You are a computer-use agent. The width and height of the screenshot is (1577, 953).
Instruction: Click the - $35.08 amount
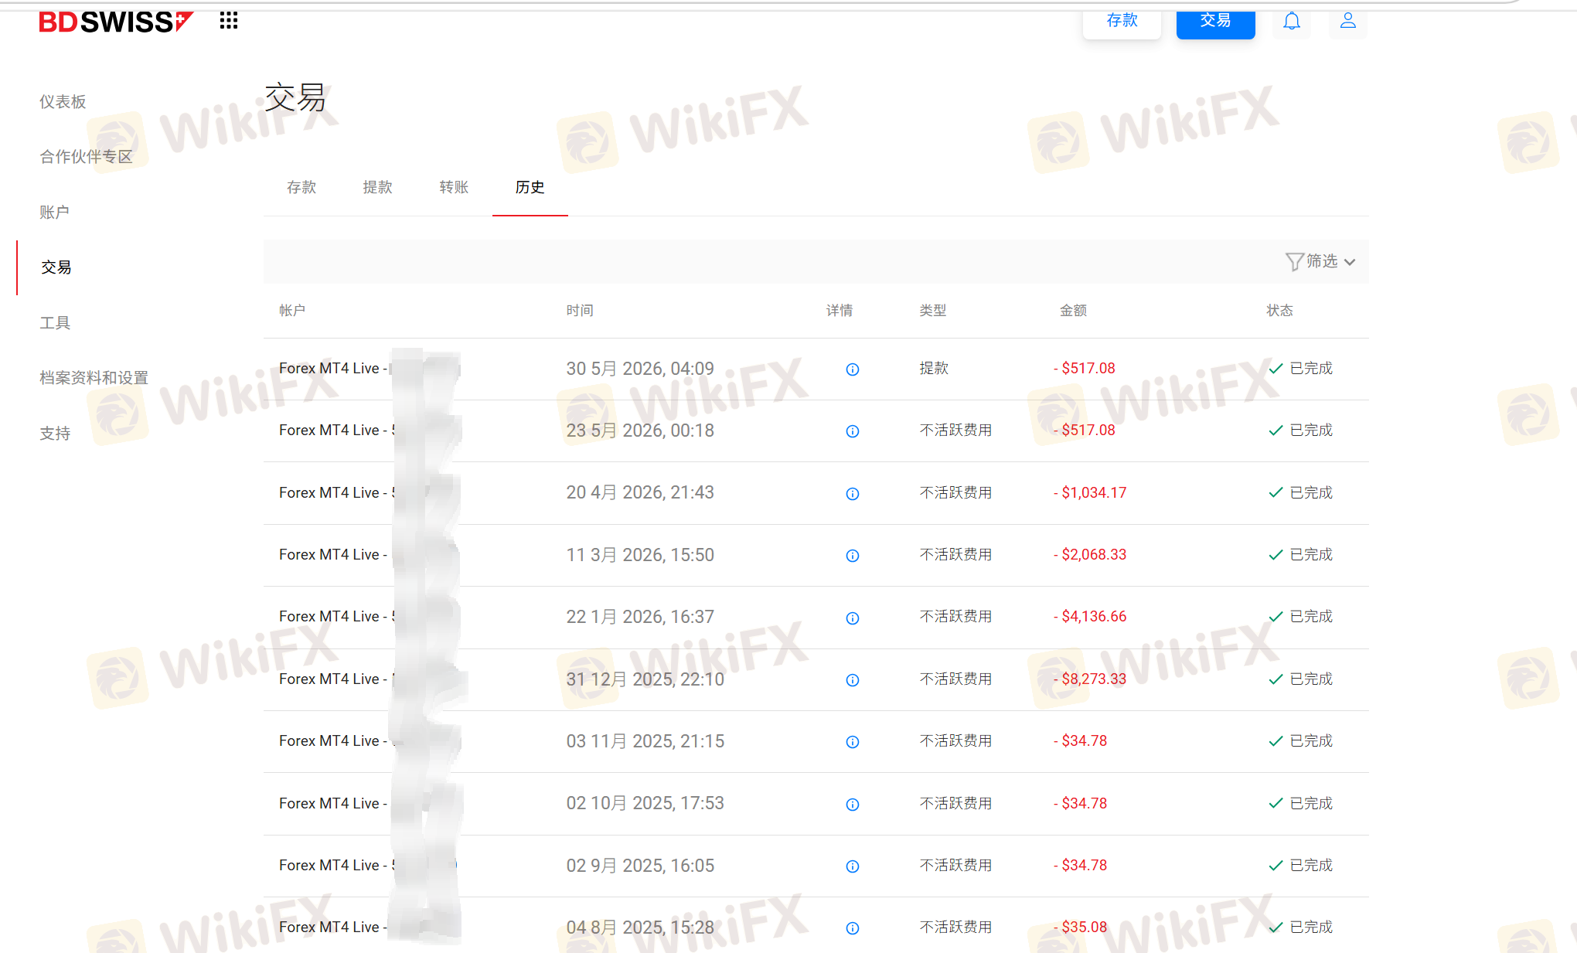pyautogui.click(x=1081, y=927)
